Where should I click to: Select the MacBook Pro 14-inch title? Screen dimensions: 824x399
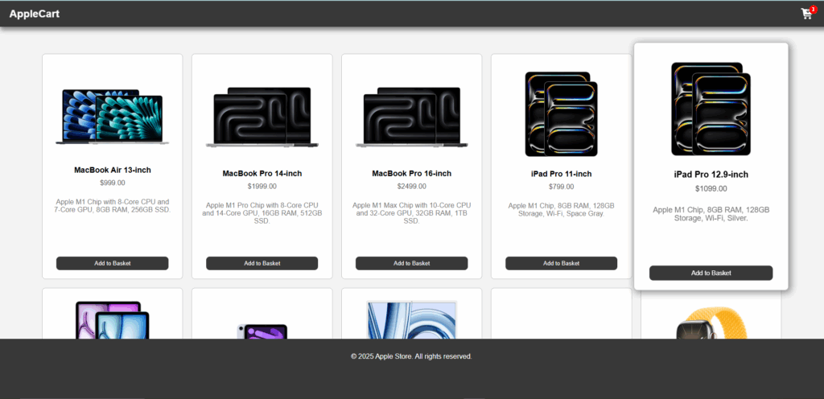coord(262,173)
